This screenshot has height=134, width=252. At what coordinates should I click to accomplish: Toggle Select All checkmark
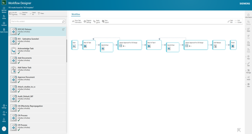point(33,14)
